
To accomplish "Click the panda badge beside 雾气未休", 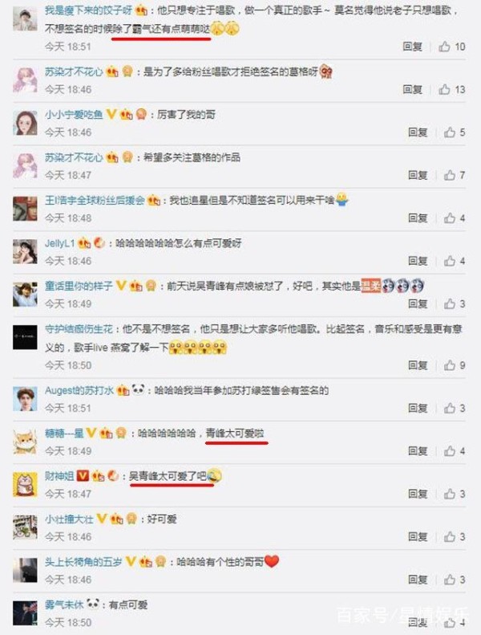I will coord(93,604).
